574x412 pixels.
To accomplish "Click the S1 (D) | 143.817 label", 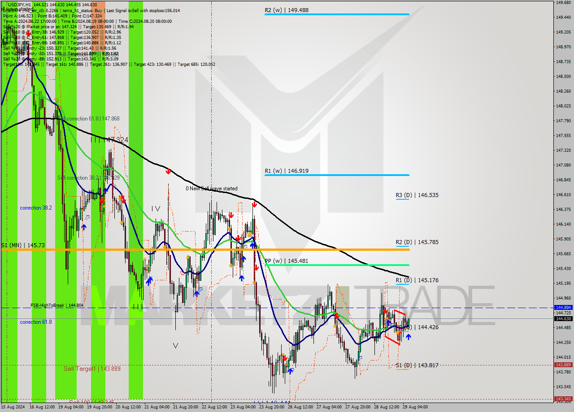I will 417,365.
